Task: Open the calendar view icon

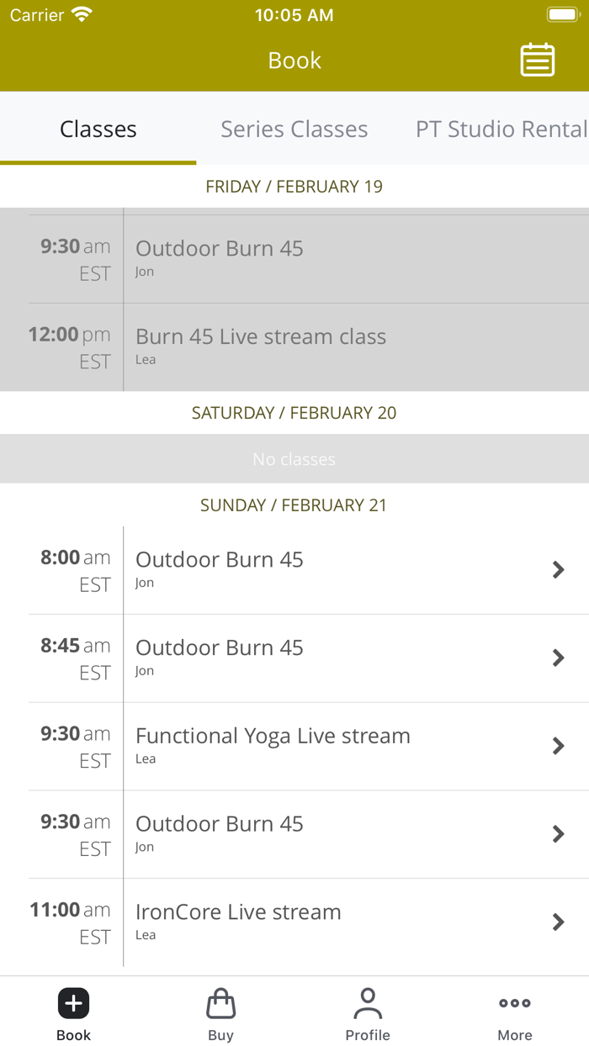Action: click(x=537, y=60)
